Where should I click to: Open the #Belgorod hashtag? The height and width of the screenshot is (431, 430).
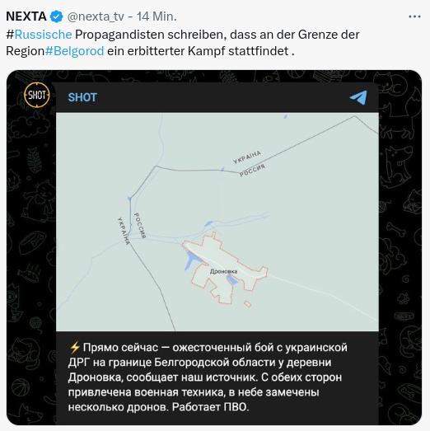pyautogui.click(x=74, y=51)
